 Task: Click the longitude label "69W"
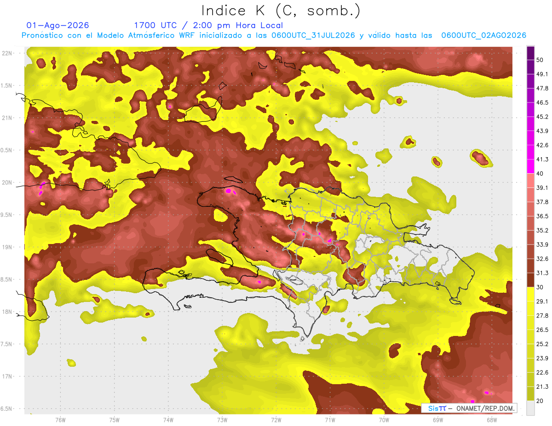(438, 420)
